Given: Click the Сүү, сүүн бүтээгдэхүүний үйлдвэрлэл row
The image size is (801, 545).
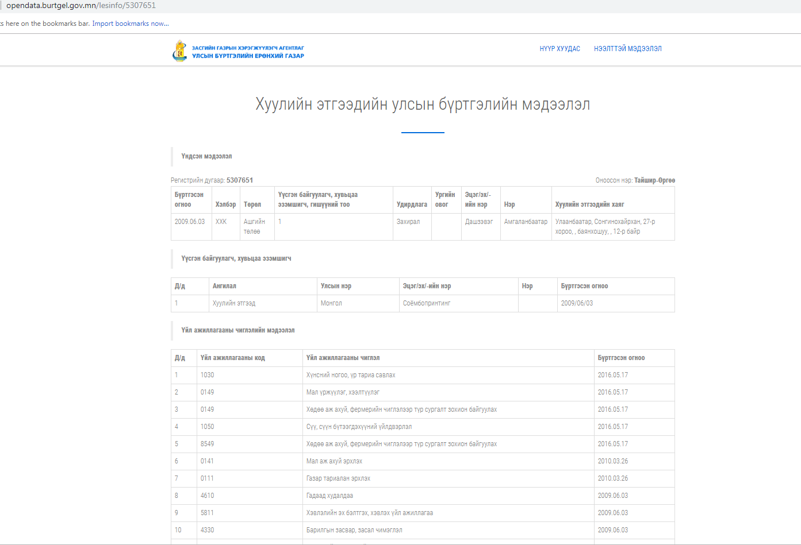Looking at the screenshot, I should [423, 427].
